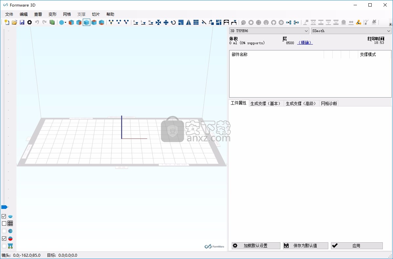Click the black arch bridge icon
This screenshot has height=259, width=393.
pyautogui.click(x=226, y=23)
